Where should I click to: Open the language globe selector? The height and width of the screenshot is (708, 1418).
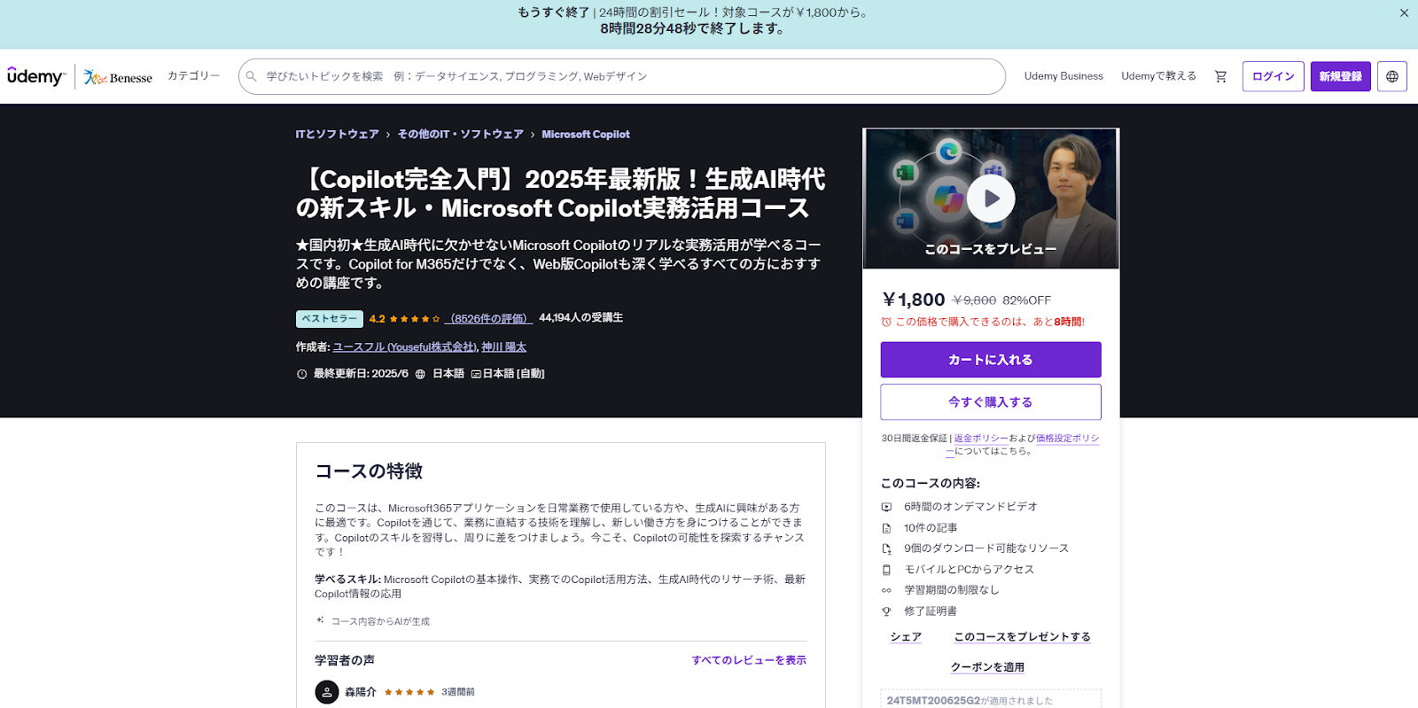point(1392,76)
